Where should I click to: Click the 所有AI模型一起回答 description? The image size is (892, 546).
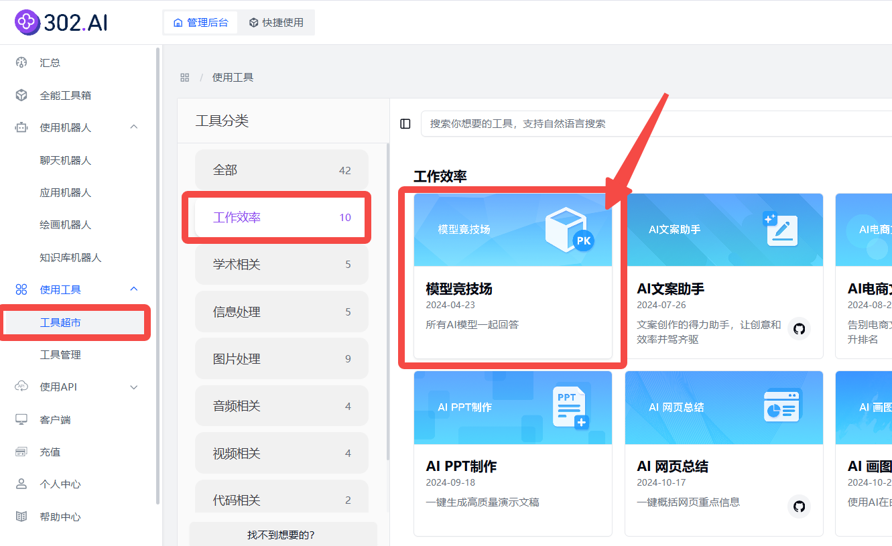point(472,325)
